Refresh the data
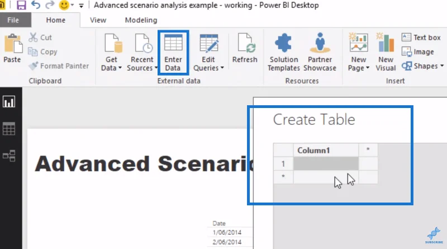 [x=245, y=48]
